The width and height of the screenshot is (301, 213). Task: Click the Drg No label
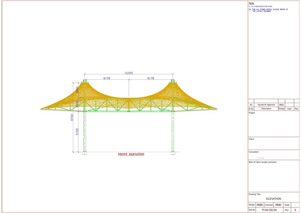(252, 210)
